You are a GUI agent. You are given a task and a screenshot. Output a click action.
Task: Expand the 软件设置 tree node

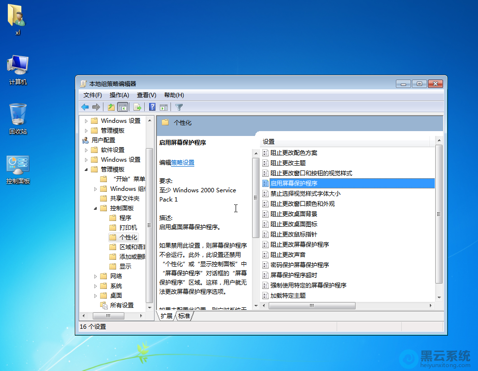click(86, 150)
